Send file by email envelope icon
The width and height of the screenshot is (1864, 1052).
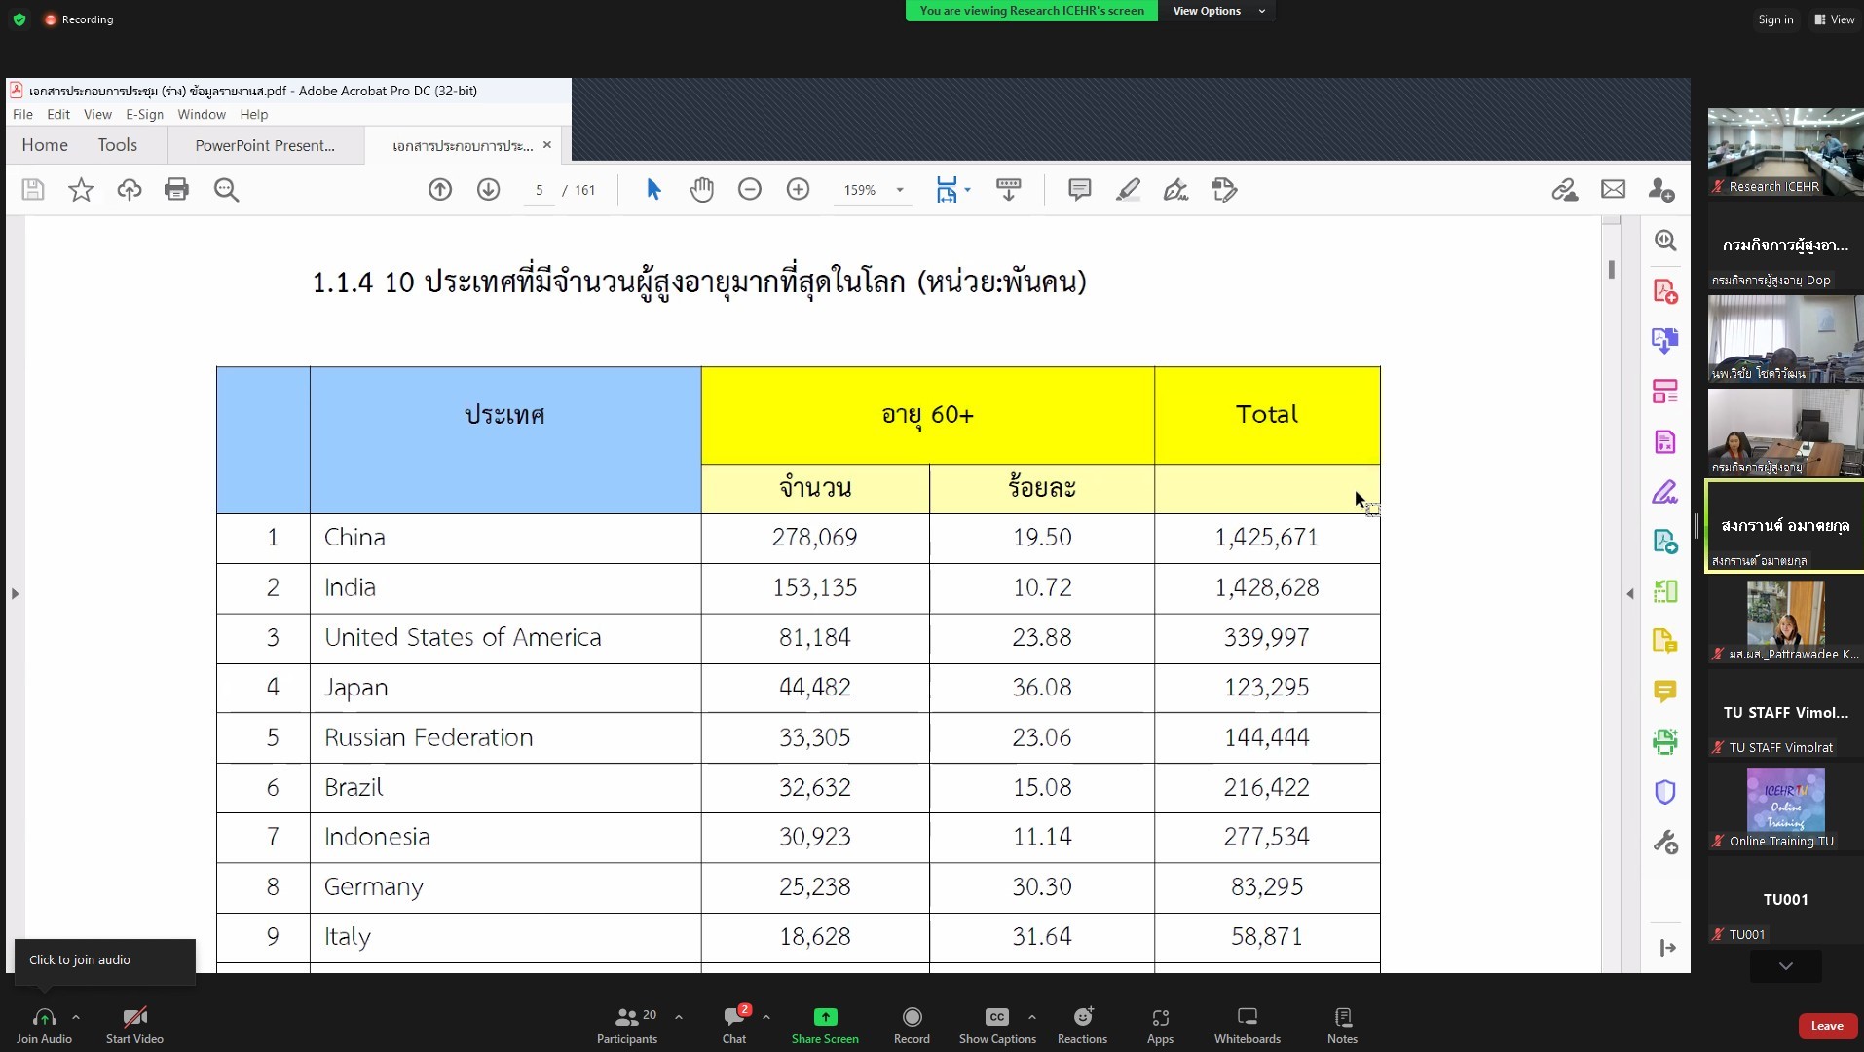[x=1614, y=190]
